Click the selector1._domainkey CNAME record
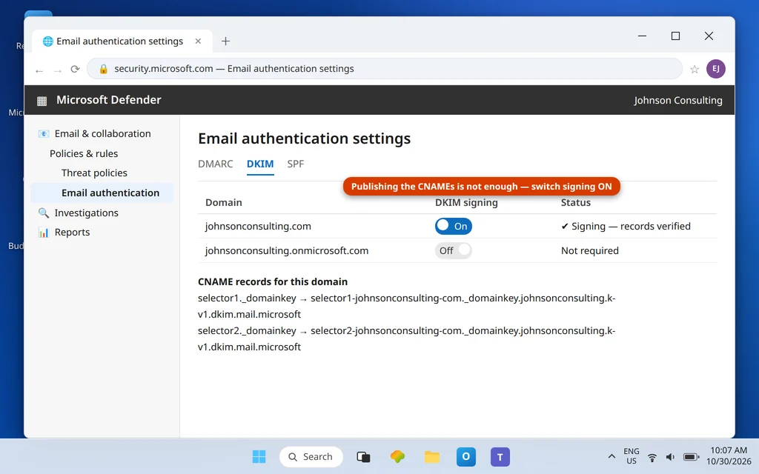The width and height of the screenshot is (759, 474). 407,306
